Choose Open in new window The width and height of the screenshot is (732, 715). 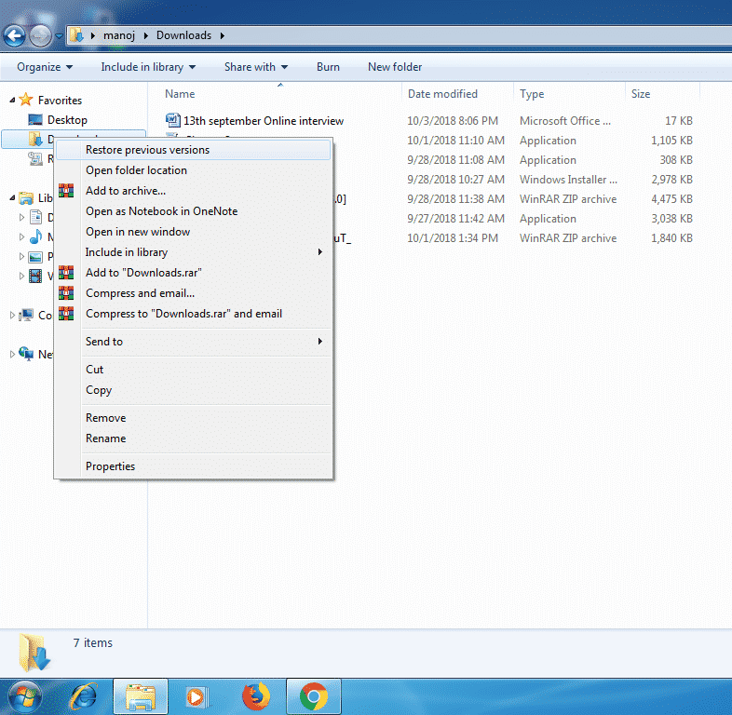point(193,232)
